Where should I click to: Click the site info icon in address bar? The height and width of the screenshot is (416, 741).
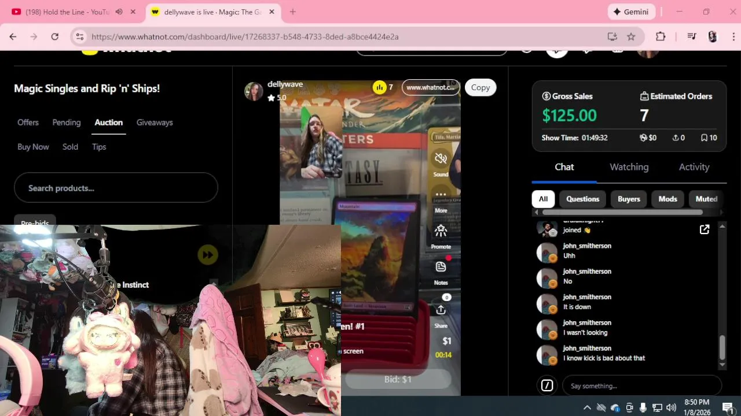click(x=80, y=36)
